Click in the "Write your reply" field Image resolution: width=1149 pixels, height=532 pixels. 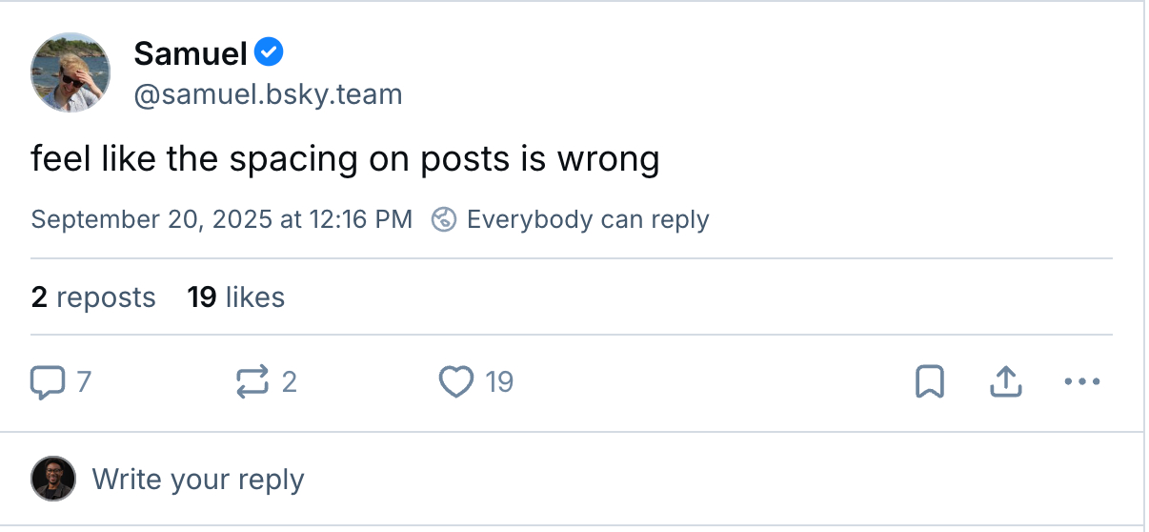coord(198,479)
